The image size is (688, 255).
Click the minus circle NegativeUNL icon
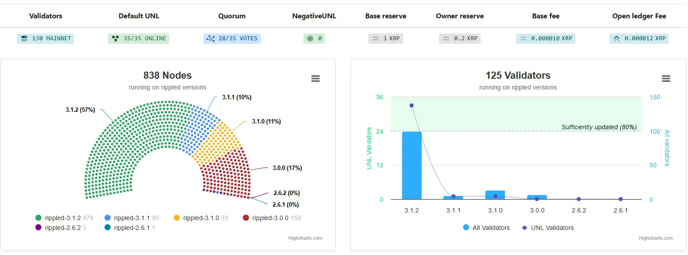[x=310, y=38]
